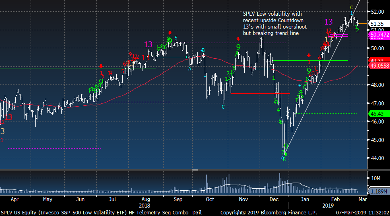The width and height of the screenshot is (390, 216).
Task: Click the Feb month label
Action: coord(335,200)
